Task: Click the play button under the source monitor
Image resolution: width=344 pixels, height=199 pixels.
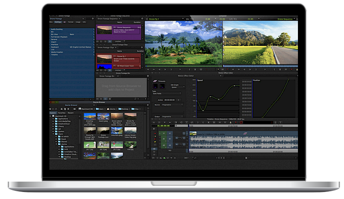Action: point(180,70)
